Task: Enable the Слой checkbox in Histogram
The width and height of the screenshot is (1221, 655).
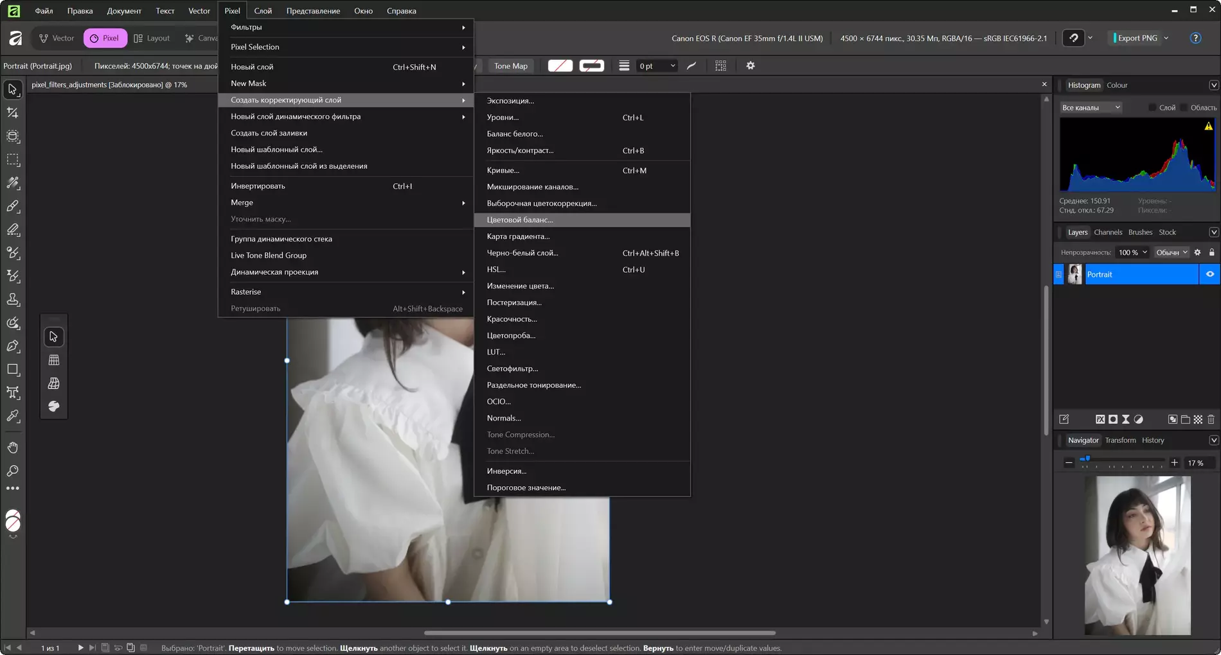Action: [1152, 108]
